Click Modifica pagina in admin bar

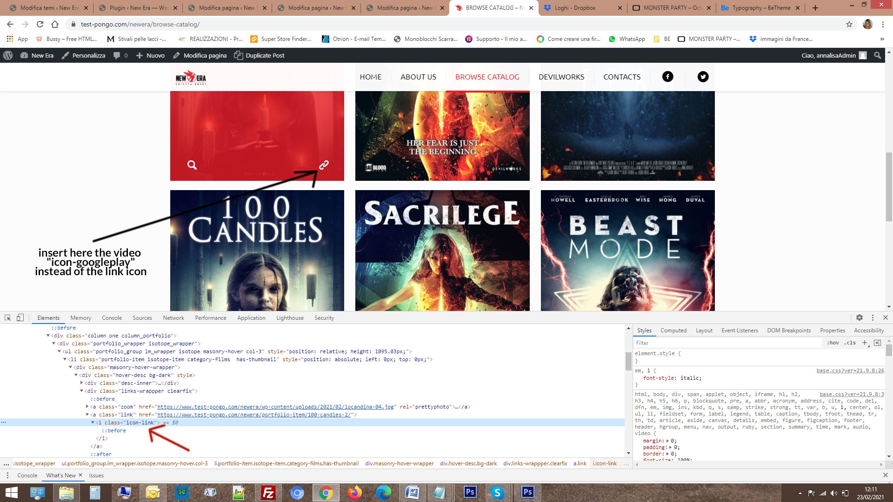200,55
